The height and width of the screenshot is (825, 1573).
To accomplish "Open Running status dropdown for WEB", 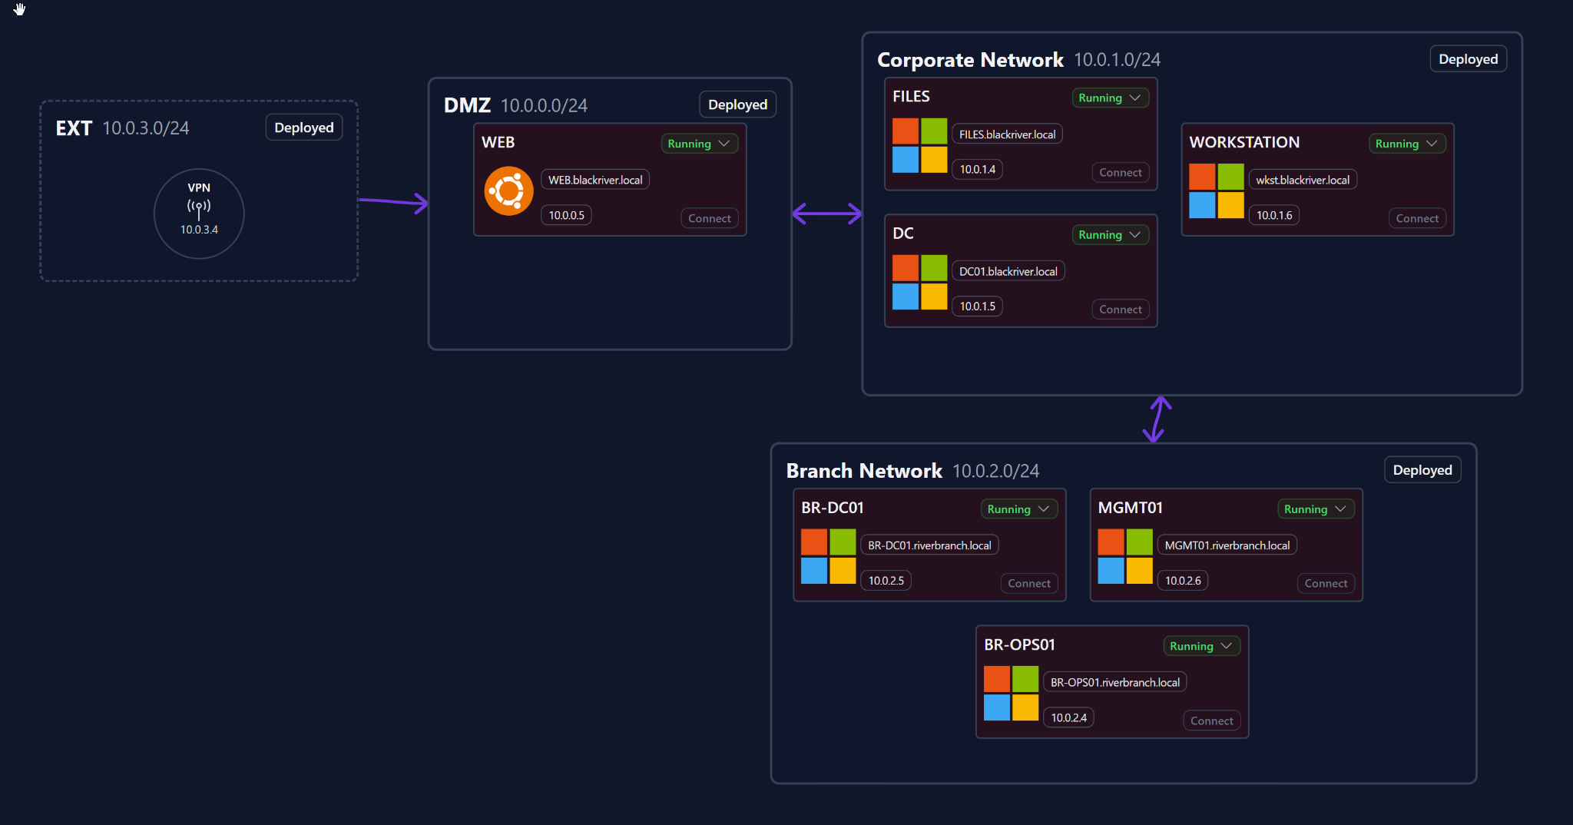I will 699,144.
